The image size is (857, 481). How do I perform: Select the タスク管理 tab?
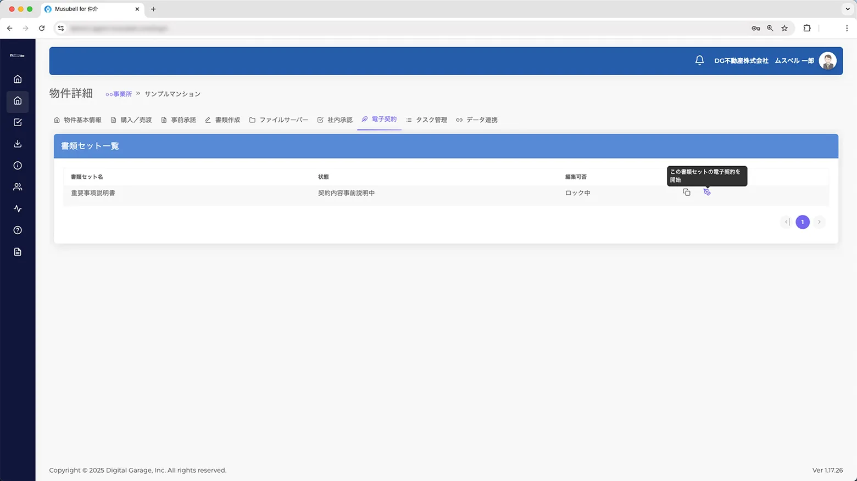(426, 120)
